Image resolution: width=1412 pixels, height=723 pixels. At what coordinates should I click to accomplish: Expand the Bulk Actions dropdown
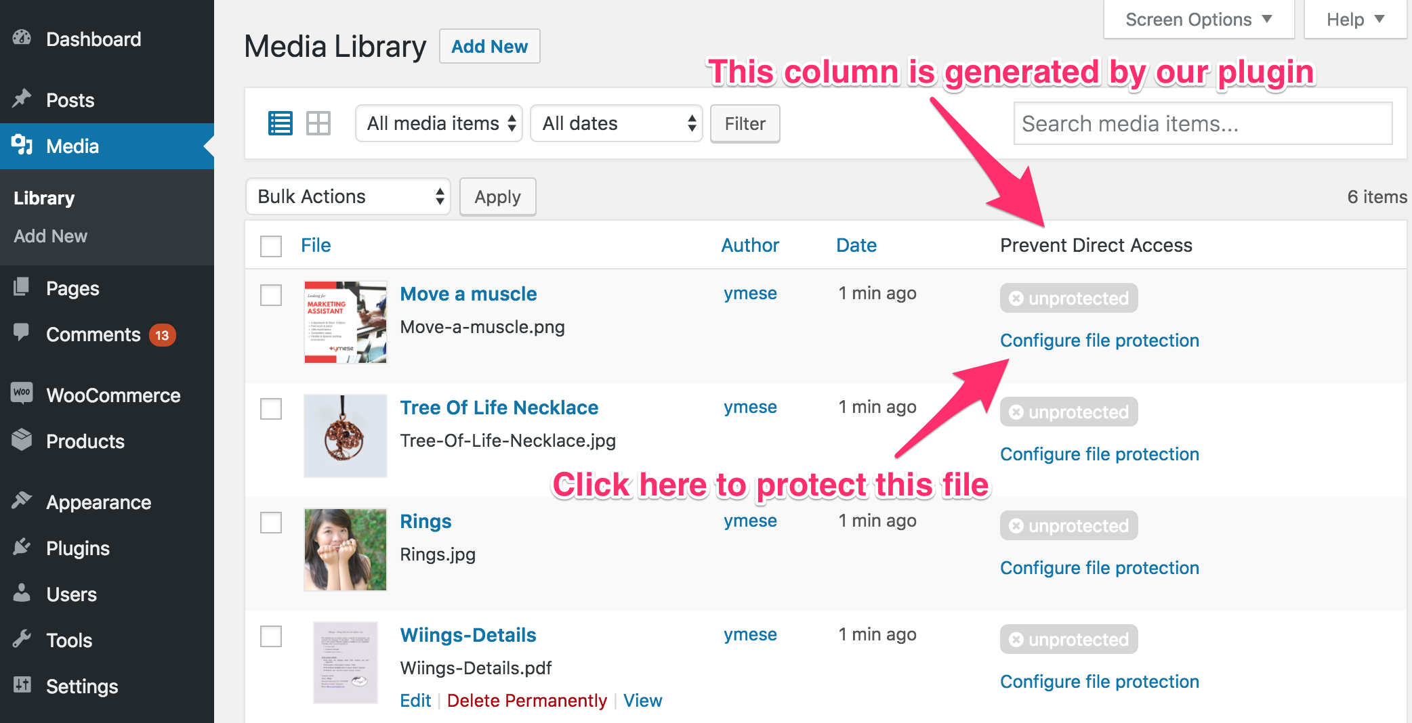pos(348,197)
